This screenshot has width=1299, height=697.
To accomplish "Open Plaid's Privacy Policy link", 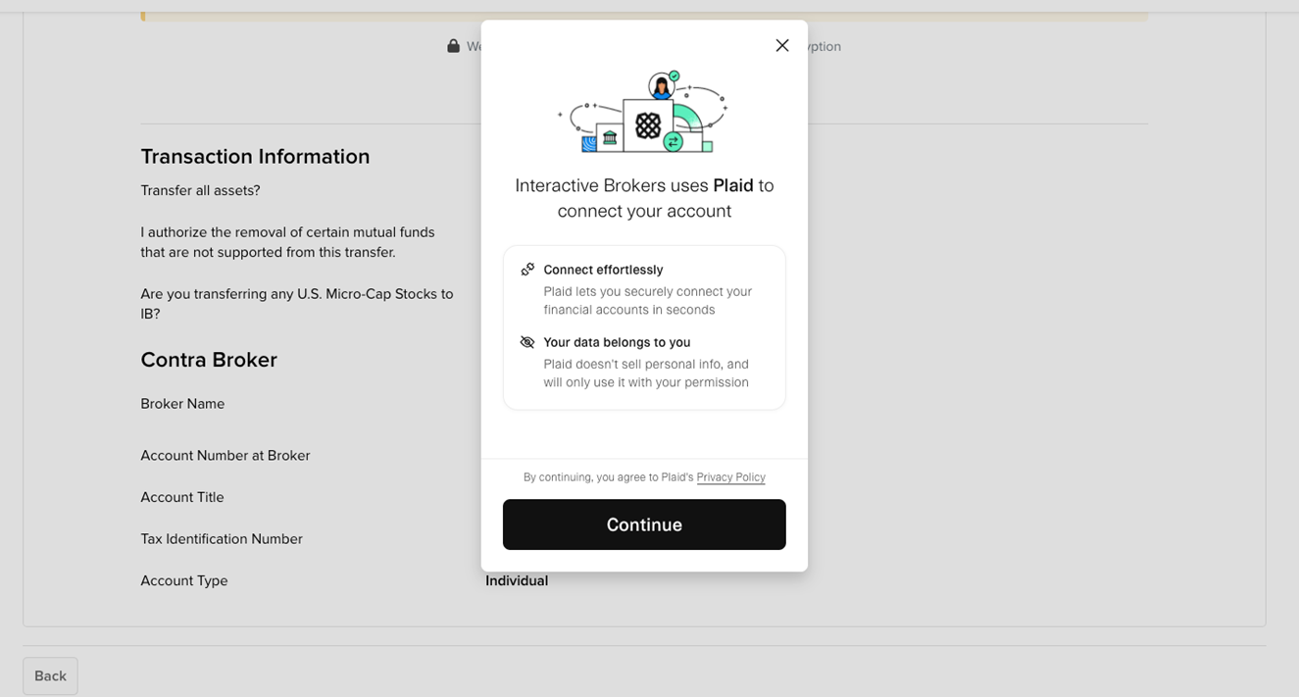I will (730, 477).
